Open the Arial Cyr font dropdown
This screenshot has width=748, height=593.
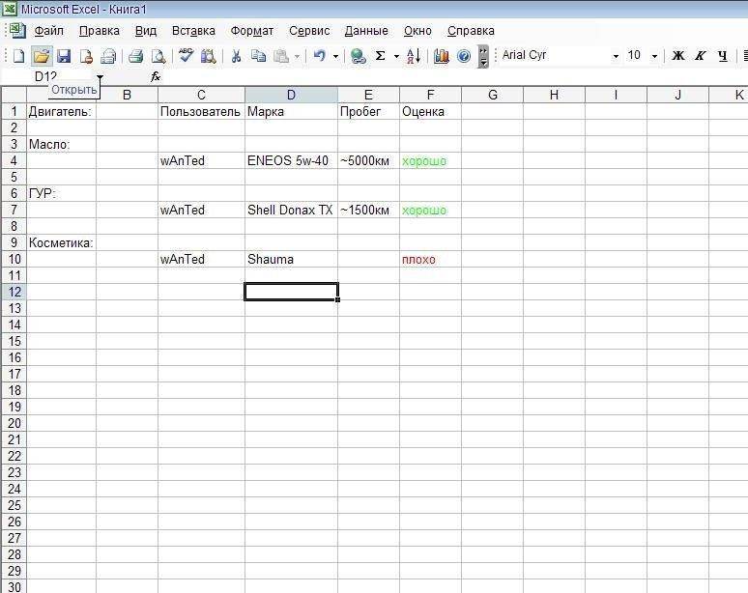(616, 56)
